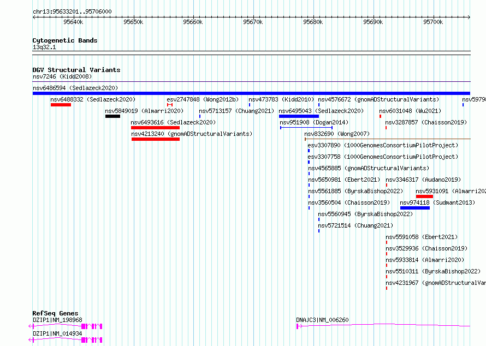Select the nsv6486594 (Sedlazeck2020) blue bar
This screenshot has width=486, height=346.
251,93
